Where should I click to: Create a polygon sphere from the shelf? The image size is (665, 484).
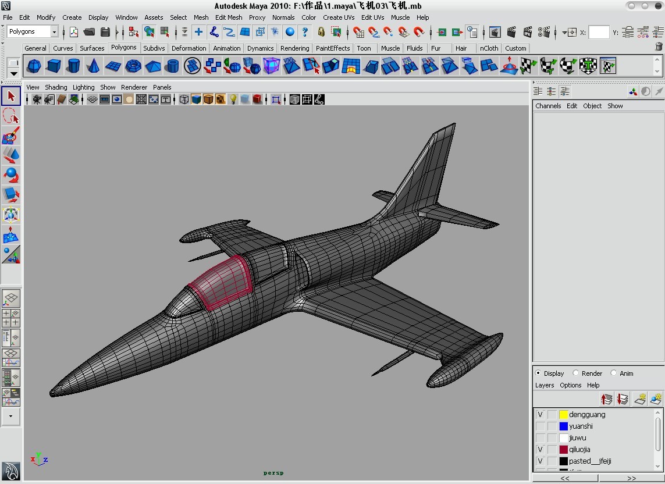[34, 66]
